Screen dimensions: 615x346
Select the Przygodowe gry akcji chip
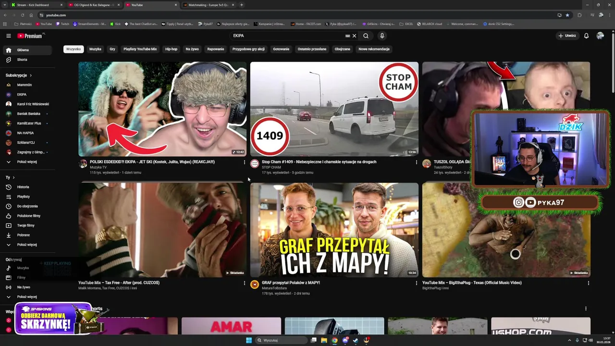coord(248,49)
